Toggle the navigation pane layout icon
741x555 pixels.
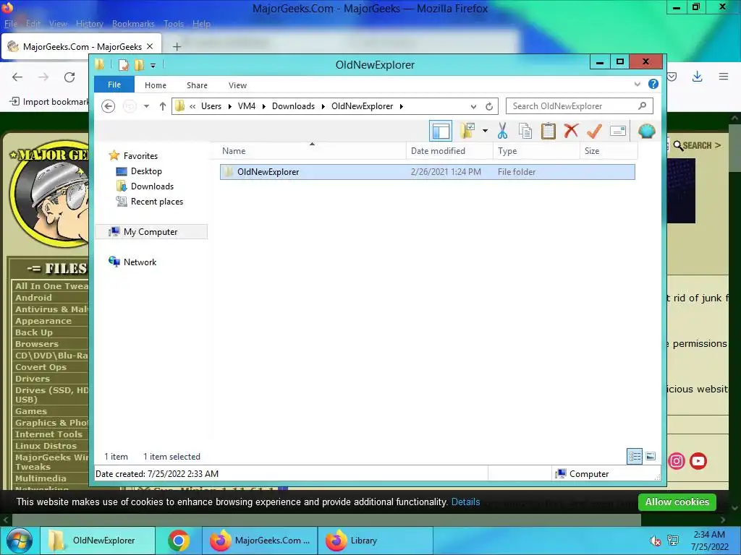click(x=441, y=131)
